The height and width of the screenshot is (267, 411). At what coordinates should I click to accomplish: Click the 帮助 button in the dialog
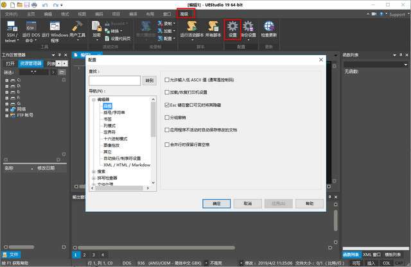[x=310, y=203]
